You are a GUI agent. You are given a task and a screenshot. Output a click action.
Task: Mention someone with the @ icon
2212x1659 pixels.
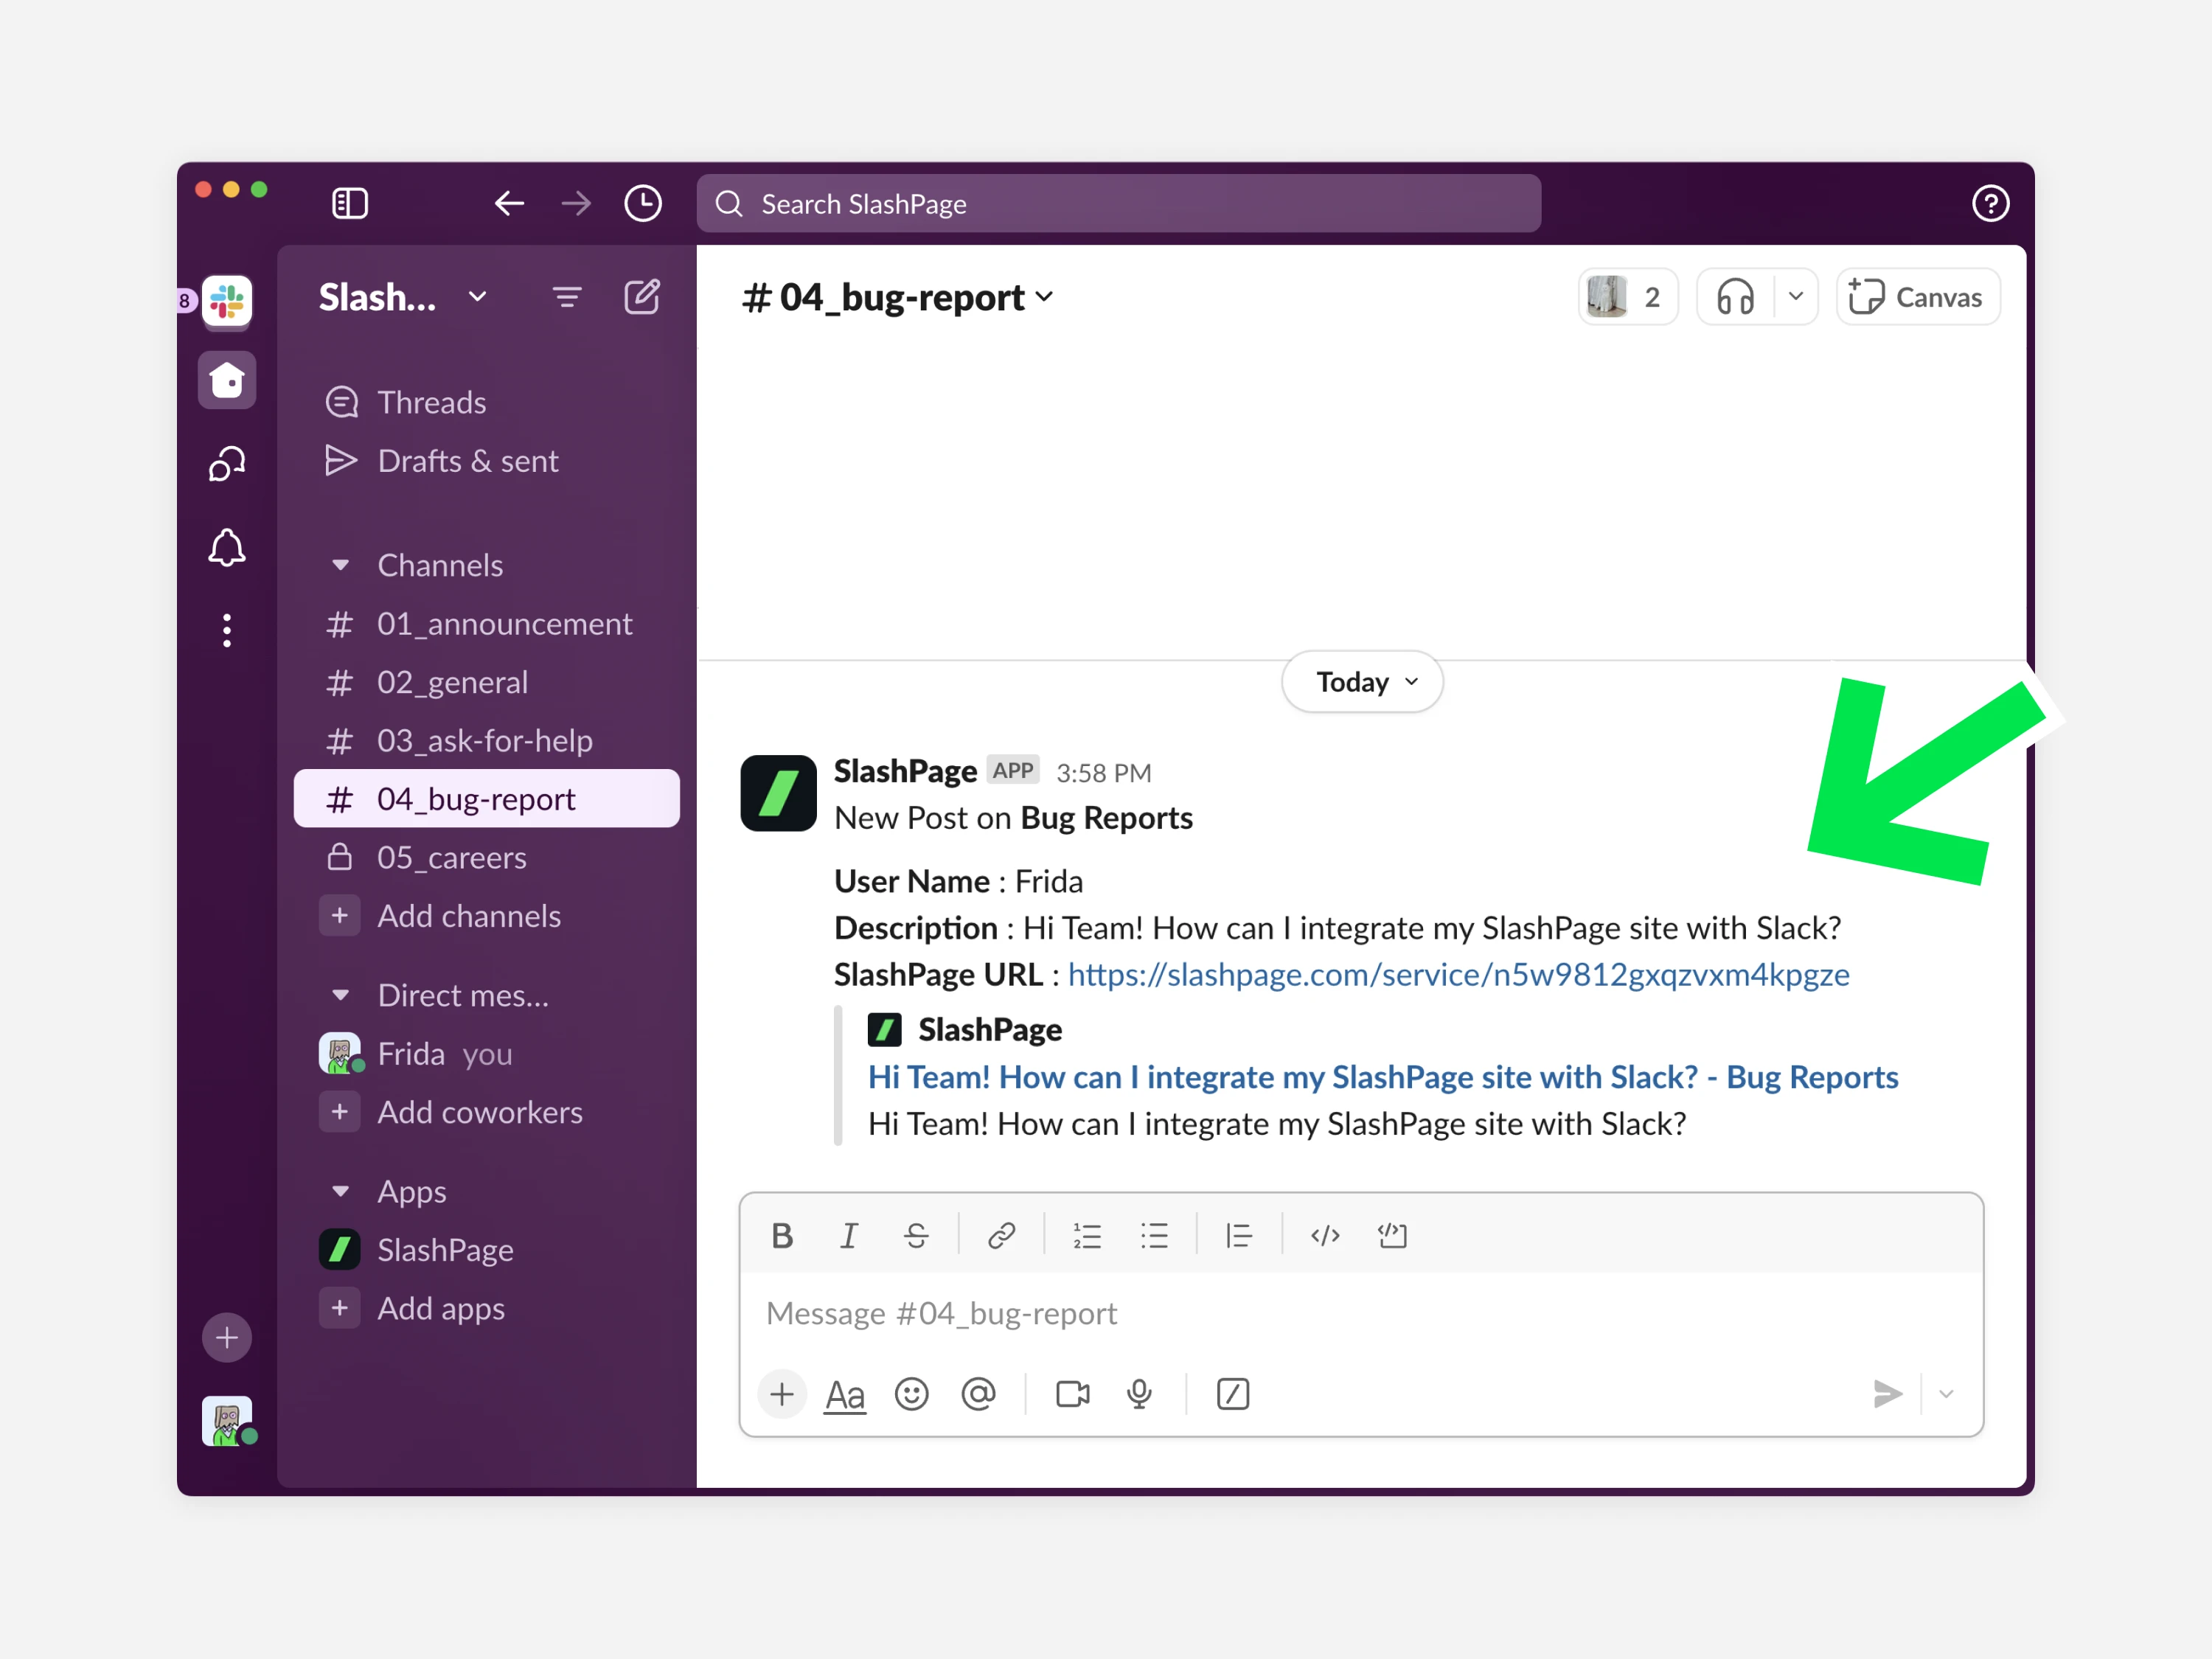[978, 1393]
